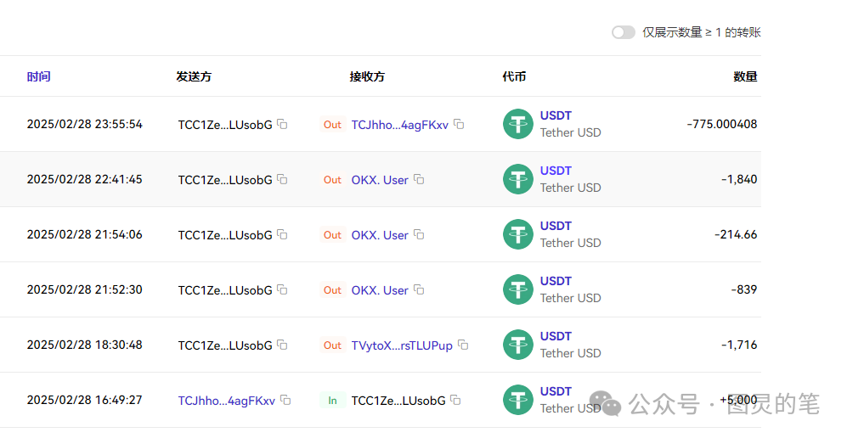Image resolution: width=847 pixels, height=438 pixels.
Task: Sort by the 时间 column header
Action: 39,76
